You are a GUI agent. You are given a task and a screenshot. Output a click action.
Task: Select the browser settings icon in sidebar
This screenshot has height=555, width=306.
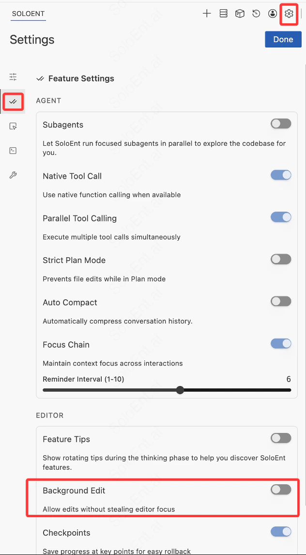pos(13,126)
